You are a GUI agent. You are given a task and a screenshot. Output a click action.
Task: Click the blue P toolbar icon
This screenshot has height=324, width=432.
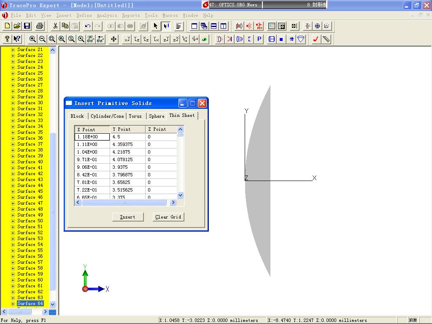[259, 39]
